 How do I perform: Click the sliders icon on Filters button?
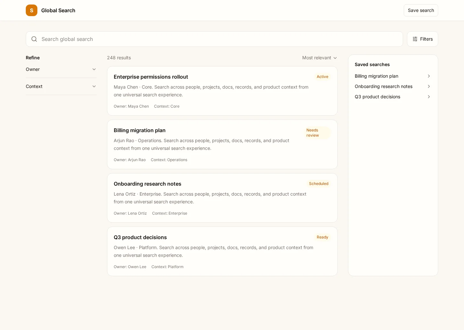(415, 39)
